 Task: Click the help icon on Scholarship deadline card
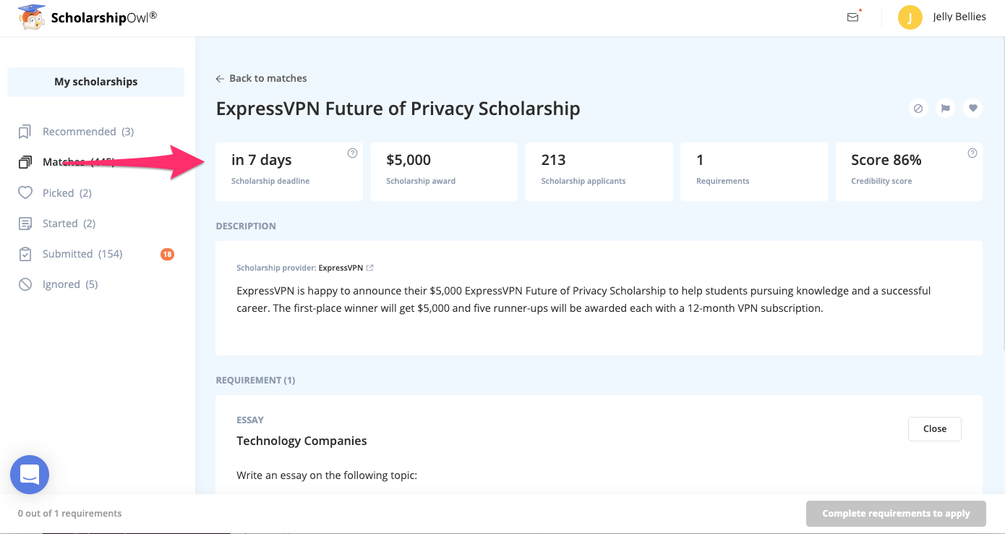352,153
